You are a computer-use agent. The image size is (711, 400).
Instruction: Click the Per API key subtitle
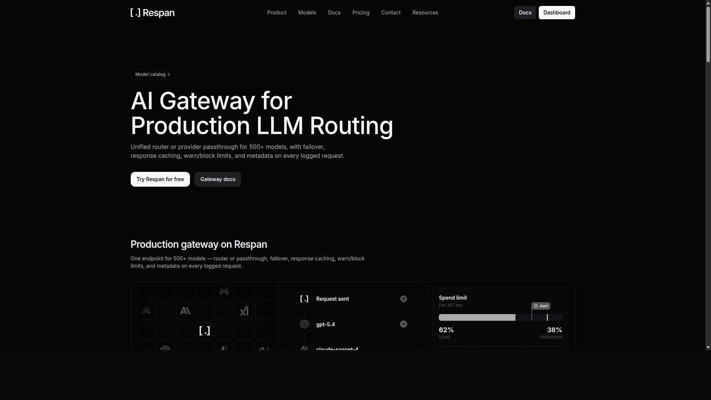pos(451,305)
